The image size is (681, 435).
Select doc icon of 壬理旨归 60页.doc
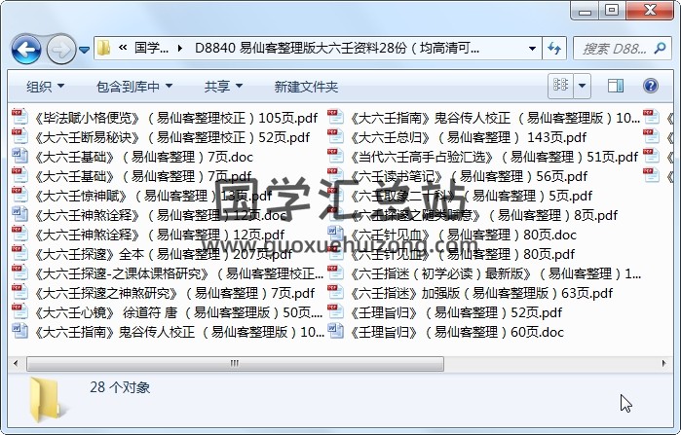pos(335,332)
